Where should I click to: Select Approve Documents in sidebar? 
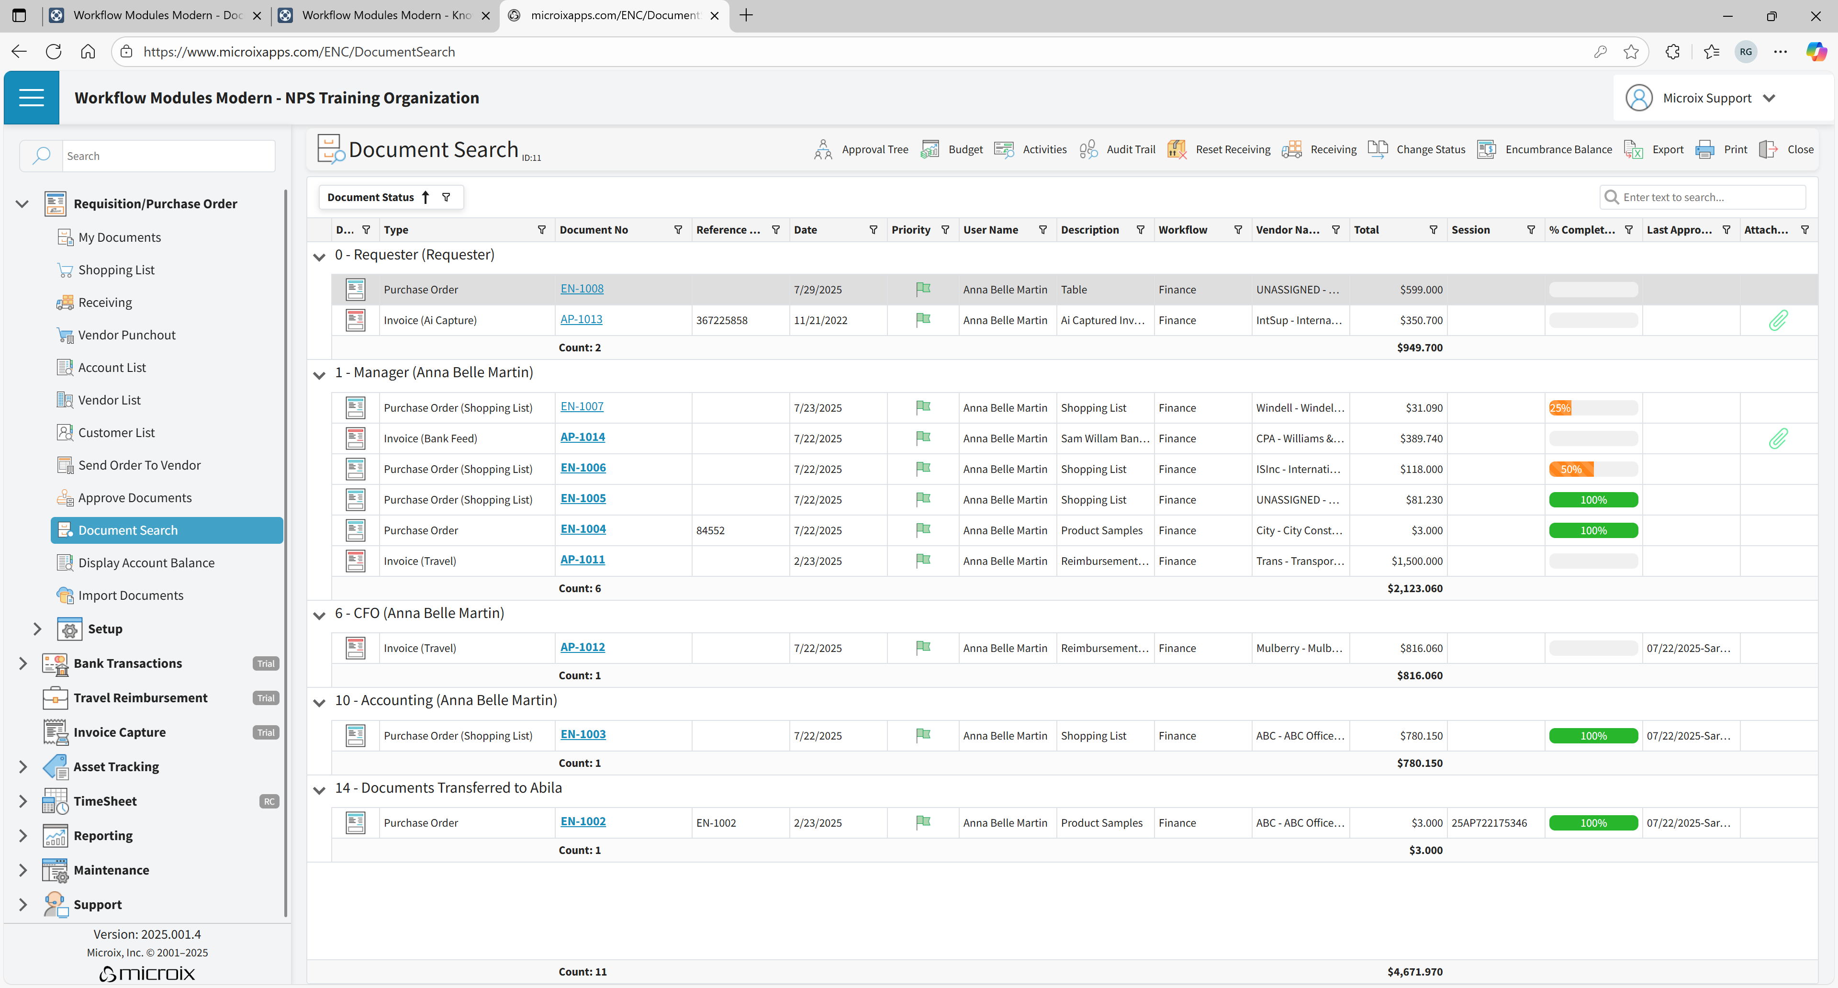pyautogui.click(x=135, y=497)
